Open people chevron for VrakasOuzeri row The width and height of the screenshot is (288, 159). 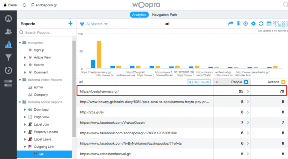coord(248,123)
